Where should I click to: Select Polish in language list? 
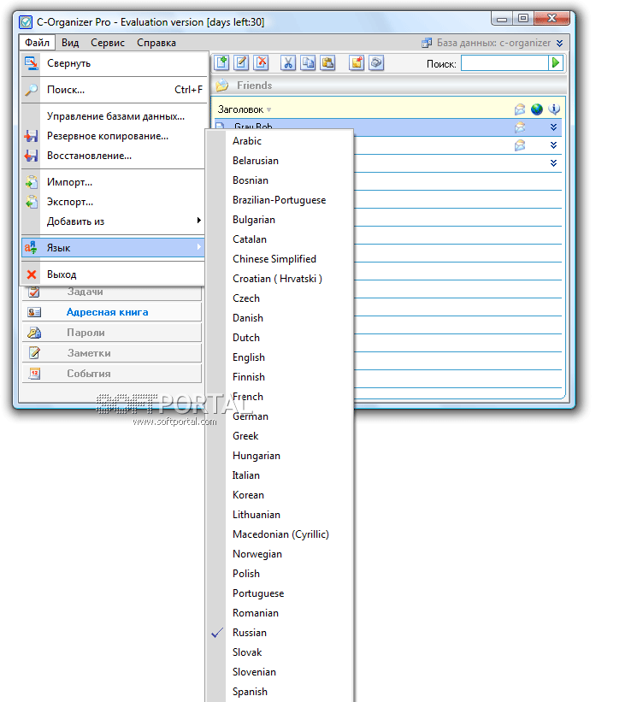(x=280, y=574)
